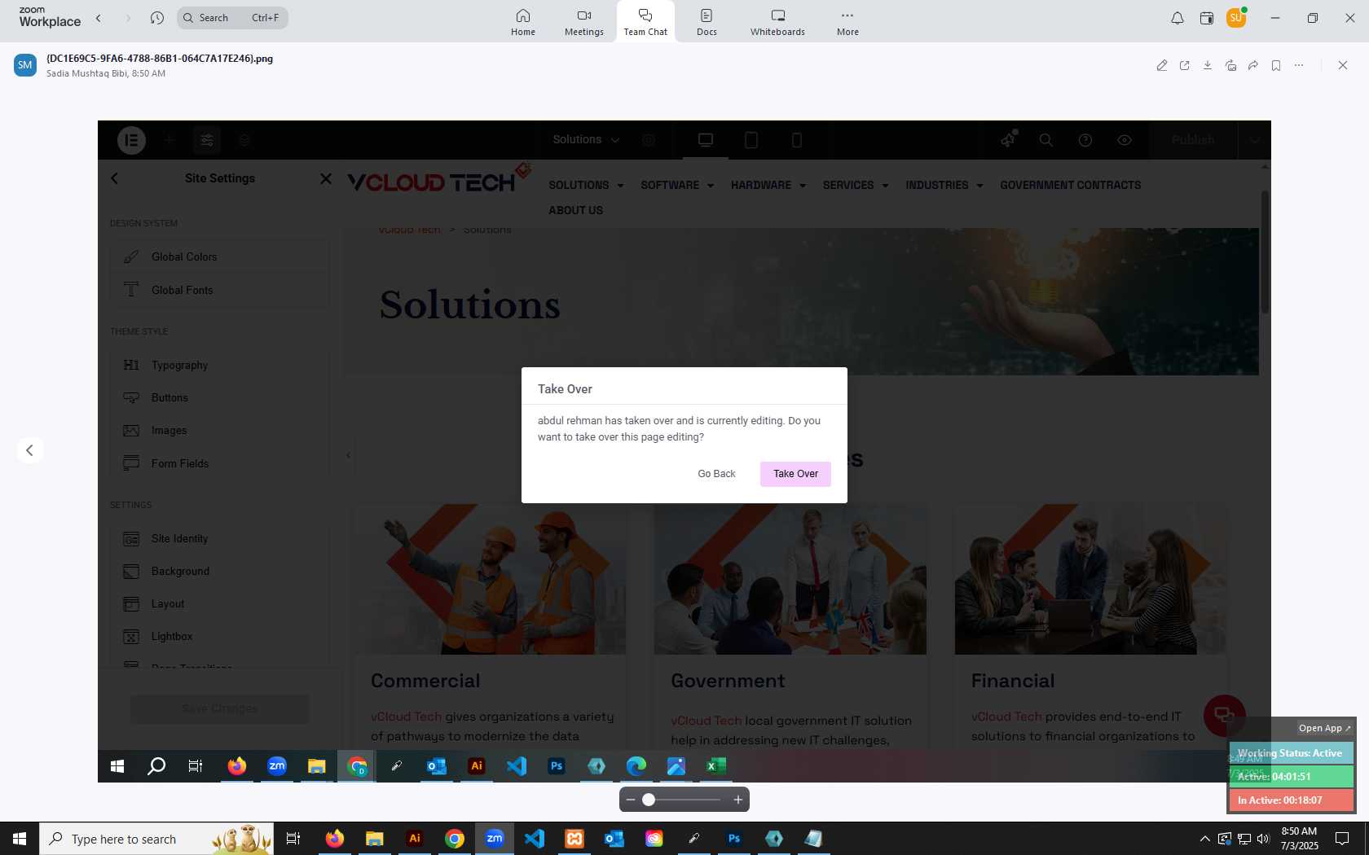Go to the previous image with the left arrow
Image resolution: width=1369 pixels, height=855 pixels.
[x=29, y=450]
